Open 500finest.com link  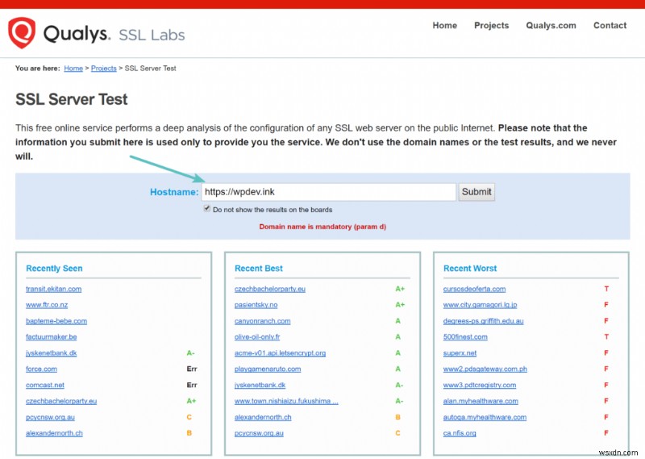pos(465,337)
